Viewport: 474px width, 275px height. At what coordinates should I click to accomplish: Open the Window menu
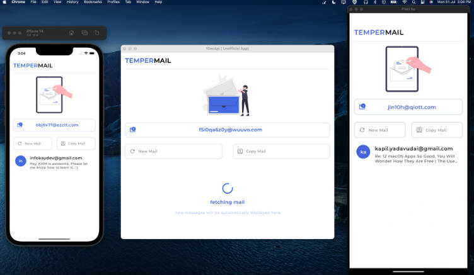coord(142,2)
